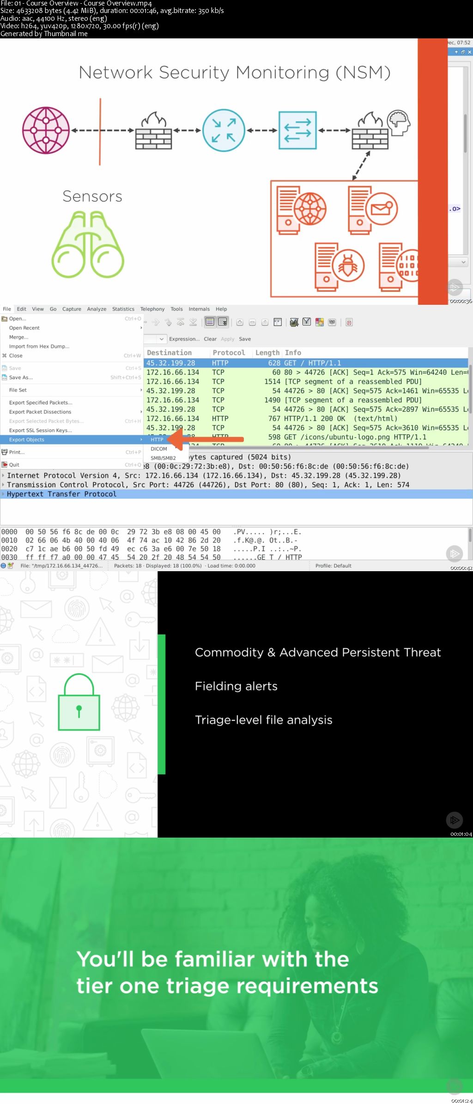This screenshot has height=1104, width=473.
Task: Open coloring rules toolbar icon
Action: [319, 322]
